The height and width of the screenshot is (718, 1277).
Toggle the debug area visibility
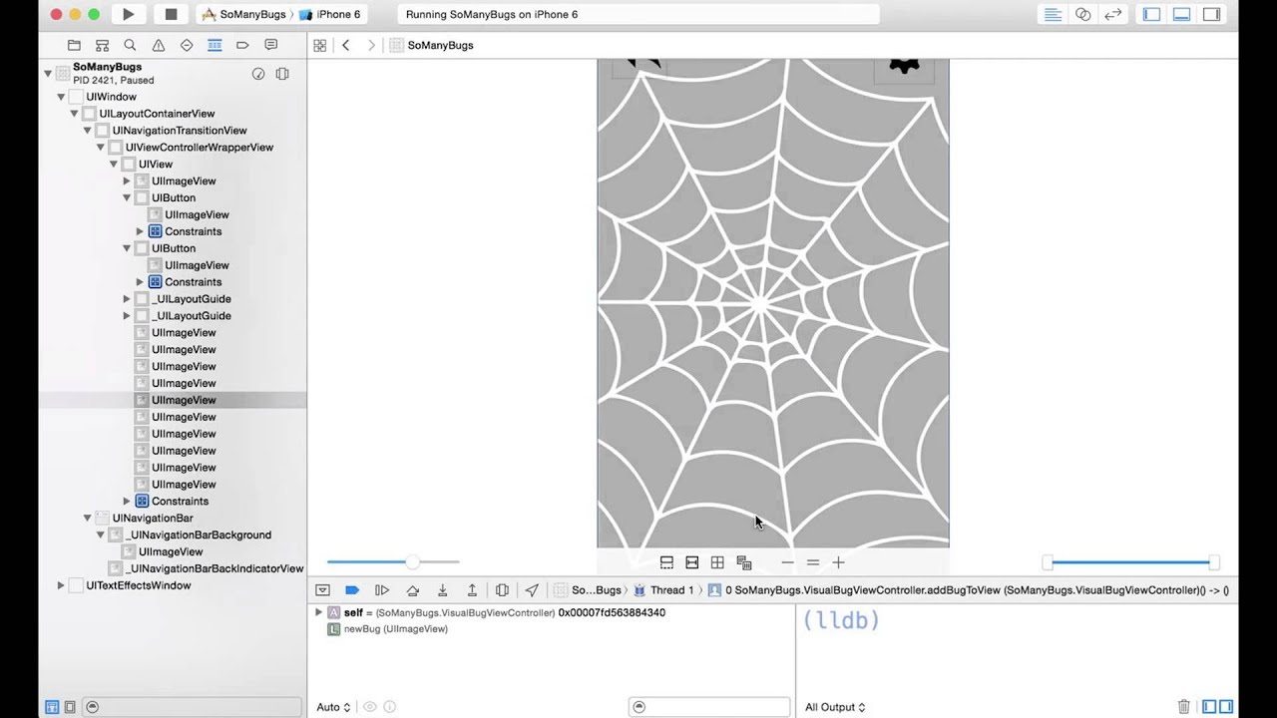1181,14
